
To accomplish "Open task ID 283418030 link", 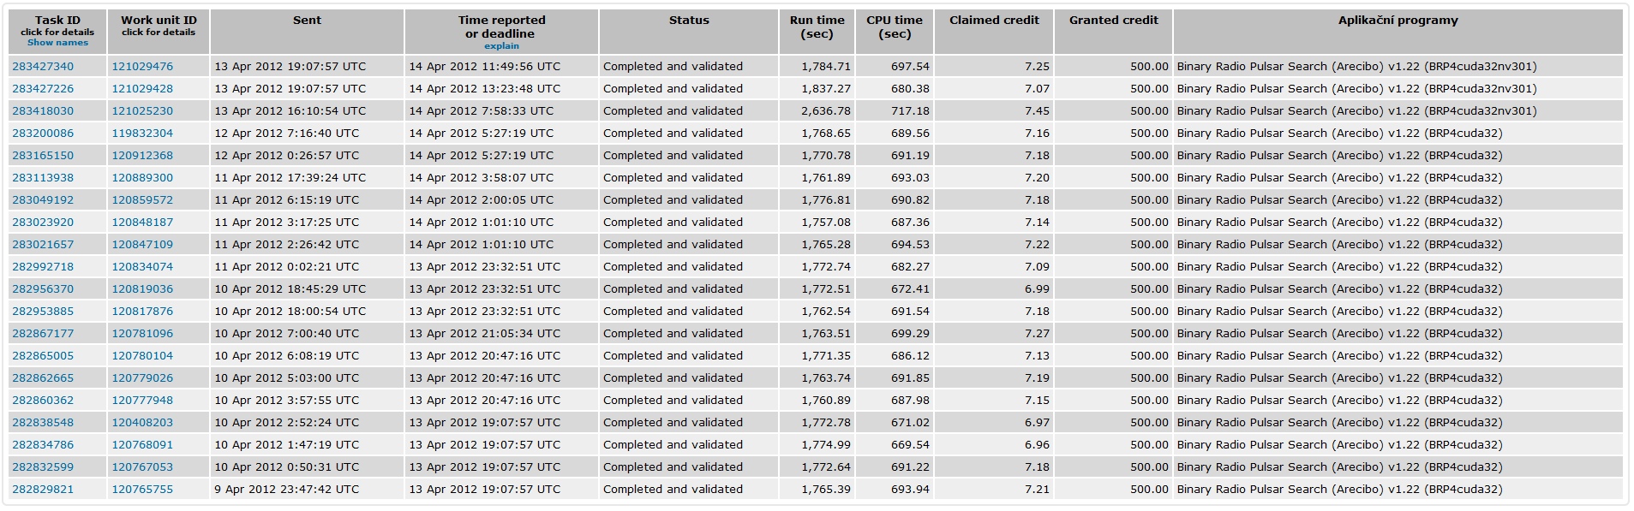I will pos(43,111).
